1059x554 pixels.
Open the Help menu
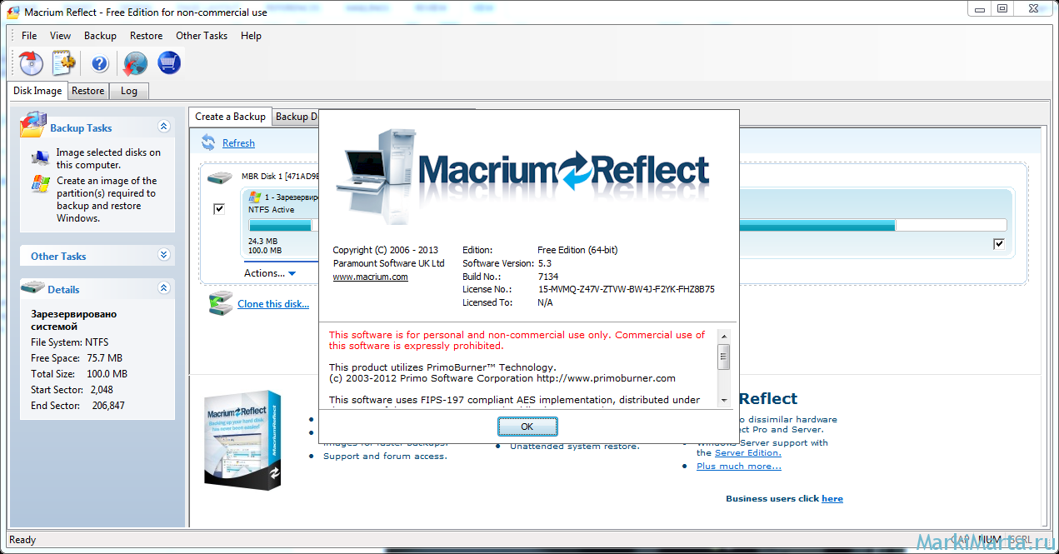(251, 36)
